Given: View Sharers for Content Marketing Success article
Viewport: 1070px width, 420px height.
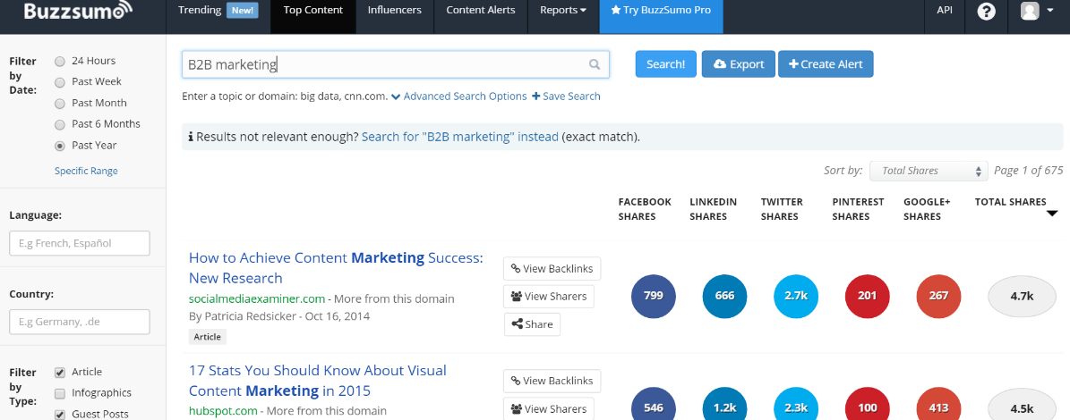Looking at the screenshot, I should coord(549,296).
